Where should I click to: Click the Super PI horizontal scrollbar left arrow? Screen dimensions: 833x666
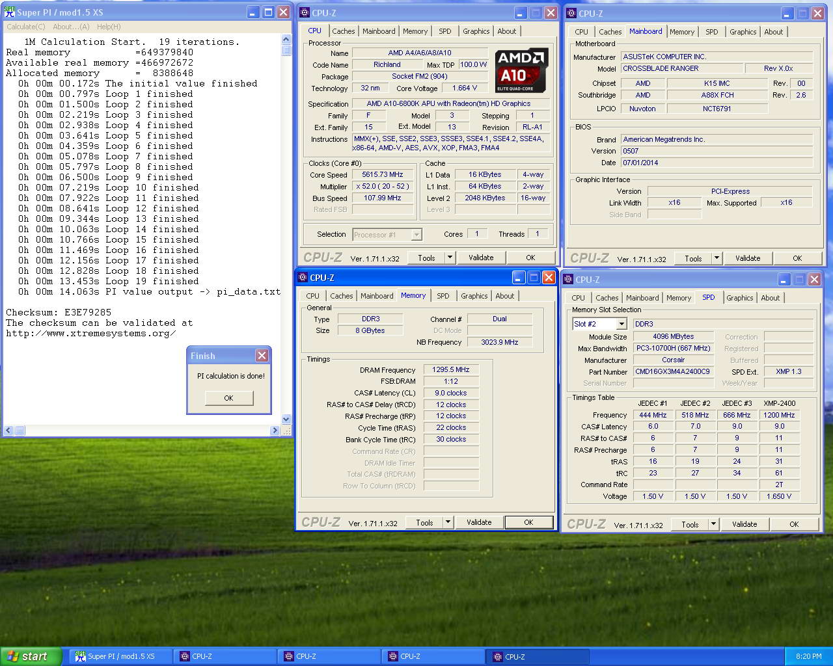coord(8,430)
